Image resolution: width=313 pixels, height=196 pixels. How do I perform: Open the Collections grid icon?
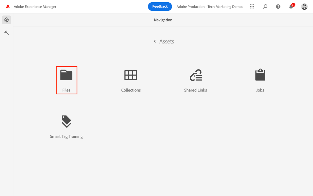pyautogui.click(x=131, y=75)
